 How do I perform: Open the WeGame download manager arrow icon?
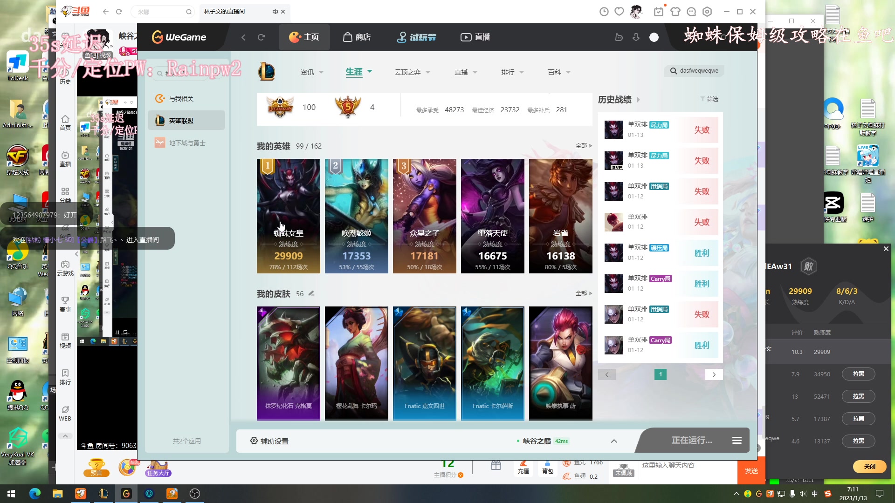click(x=636, y=37)
